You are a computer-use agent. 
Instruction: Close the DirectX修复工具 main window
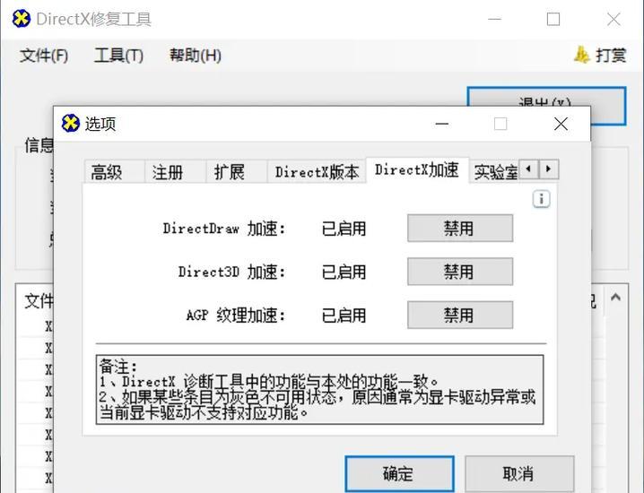pos(614,19)
